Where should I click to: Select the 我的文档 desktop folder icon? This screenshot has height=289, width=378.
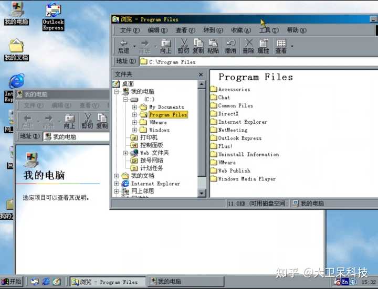[x=16, y=50]
